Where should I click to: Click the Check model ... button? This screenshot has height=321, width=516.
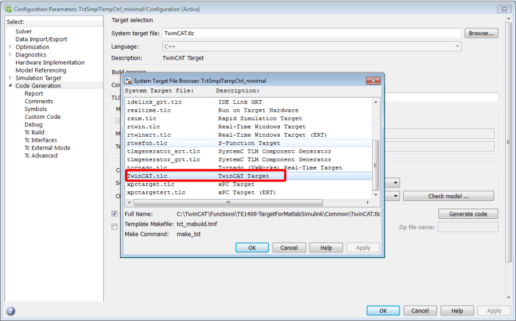(448, 196)
